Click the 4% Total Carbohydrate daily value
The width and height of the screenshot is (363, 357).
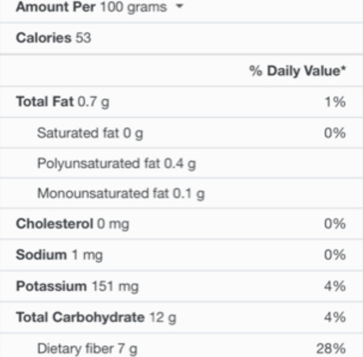click(335, 317)
